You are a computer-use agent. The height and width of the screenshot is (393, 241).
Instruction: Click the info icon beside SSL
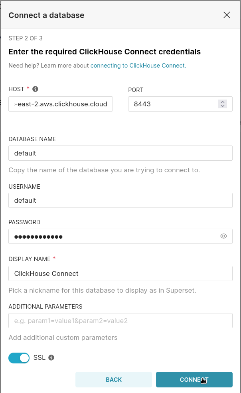(x=50, y=357)
